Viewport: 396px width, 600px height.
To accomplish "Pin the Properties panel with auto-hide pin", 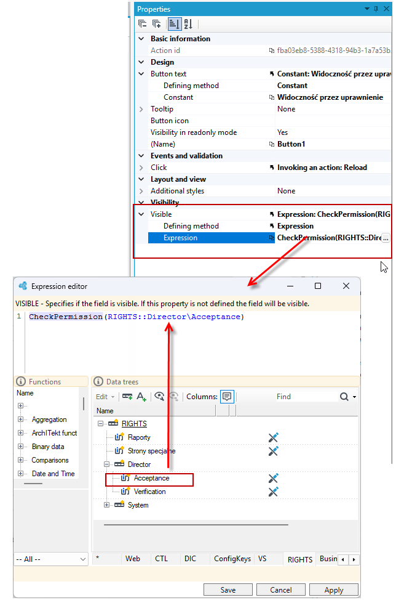I will pos(376,9).
